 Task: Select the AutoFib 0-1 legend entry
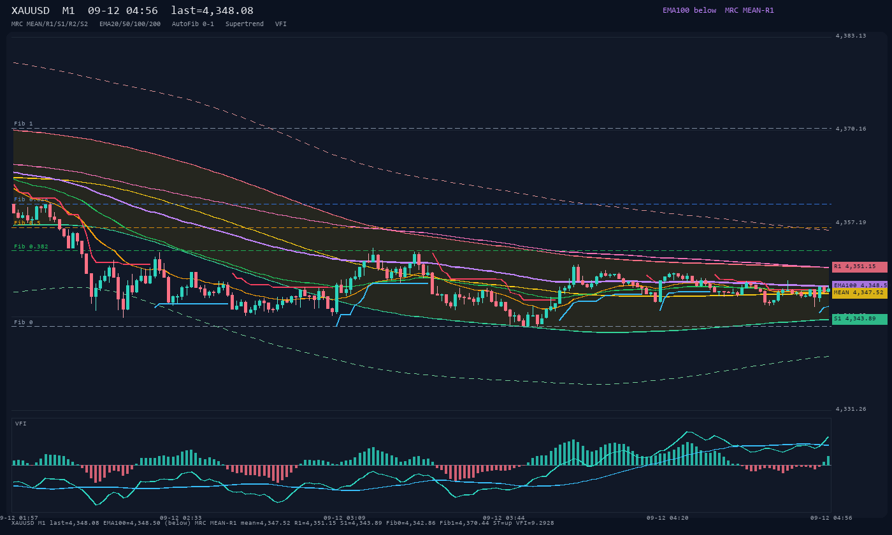(x=193, y=24)
